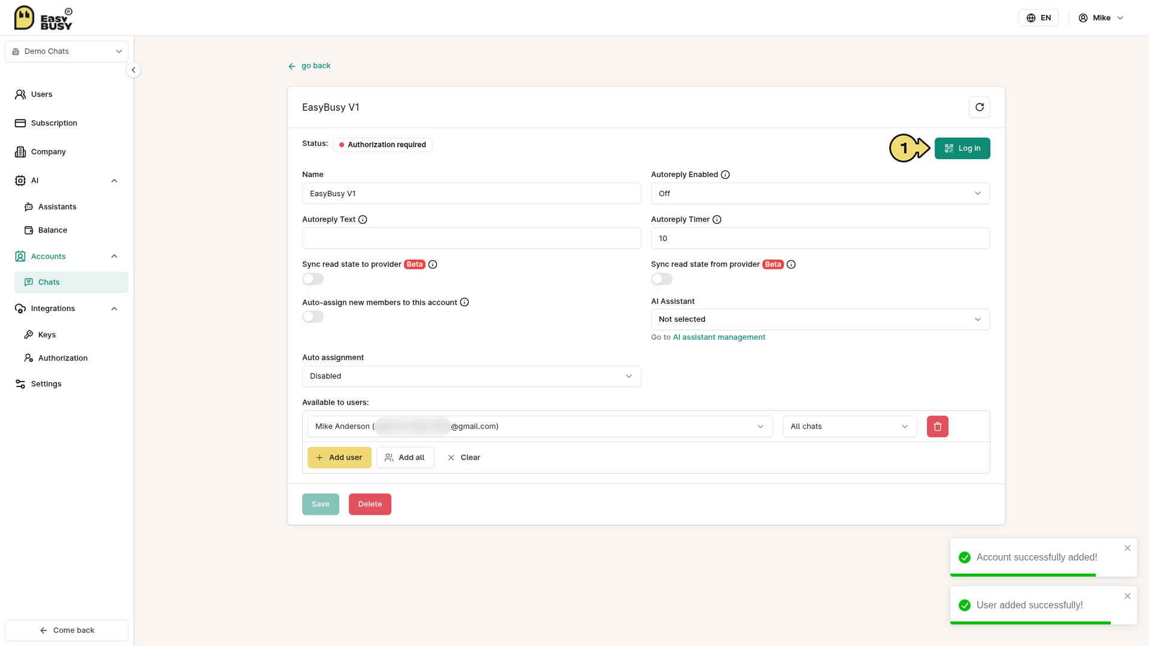The image size is (1149, 646).
Task: Collapse the sidebar with the chevron button
Action: [133, 70]
